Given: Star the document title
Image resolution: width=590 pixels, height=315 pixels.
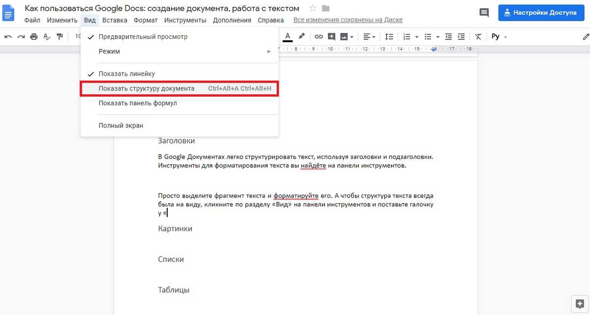Looking at the screenshot, I should tap(313, 8).
